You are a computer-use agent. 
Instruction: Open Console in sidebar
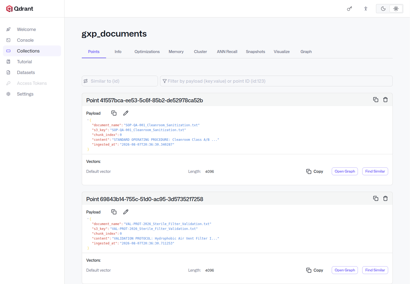pyautogui.click(x=32, y=40)
